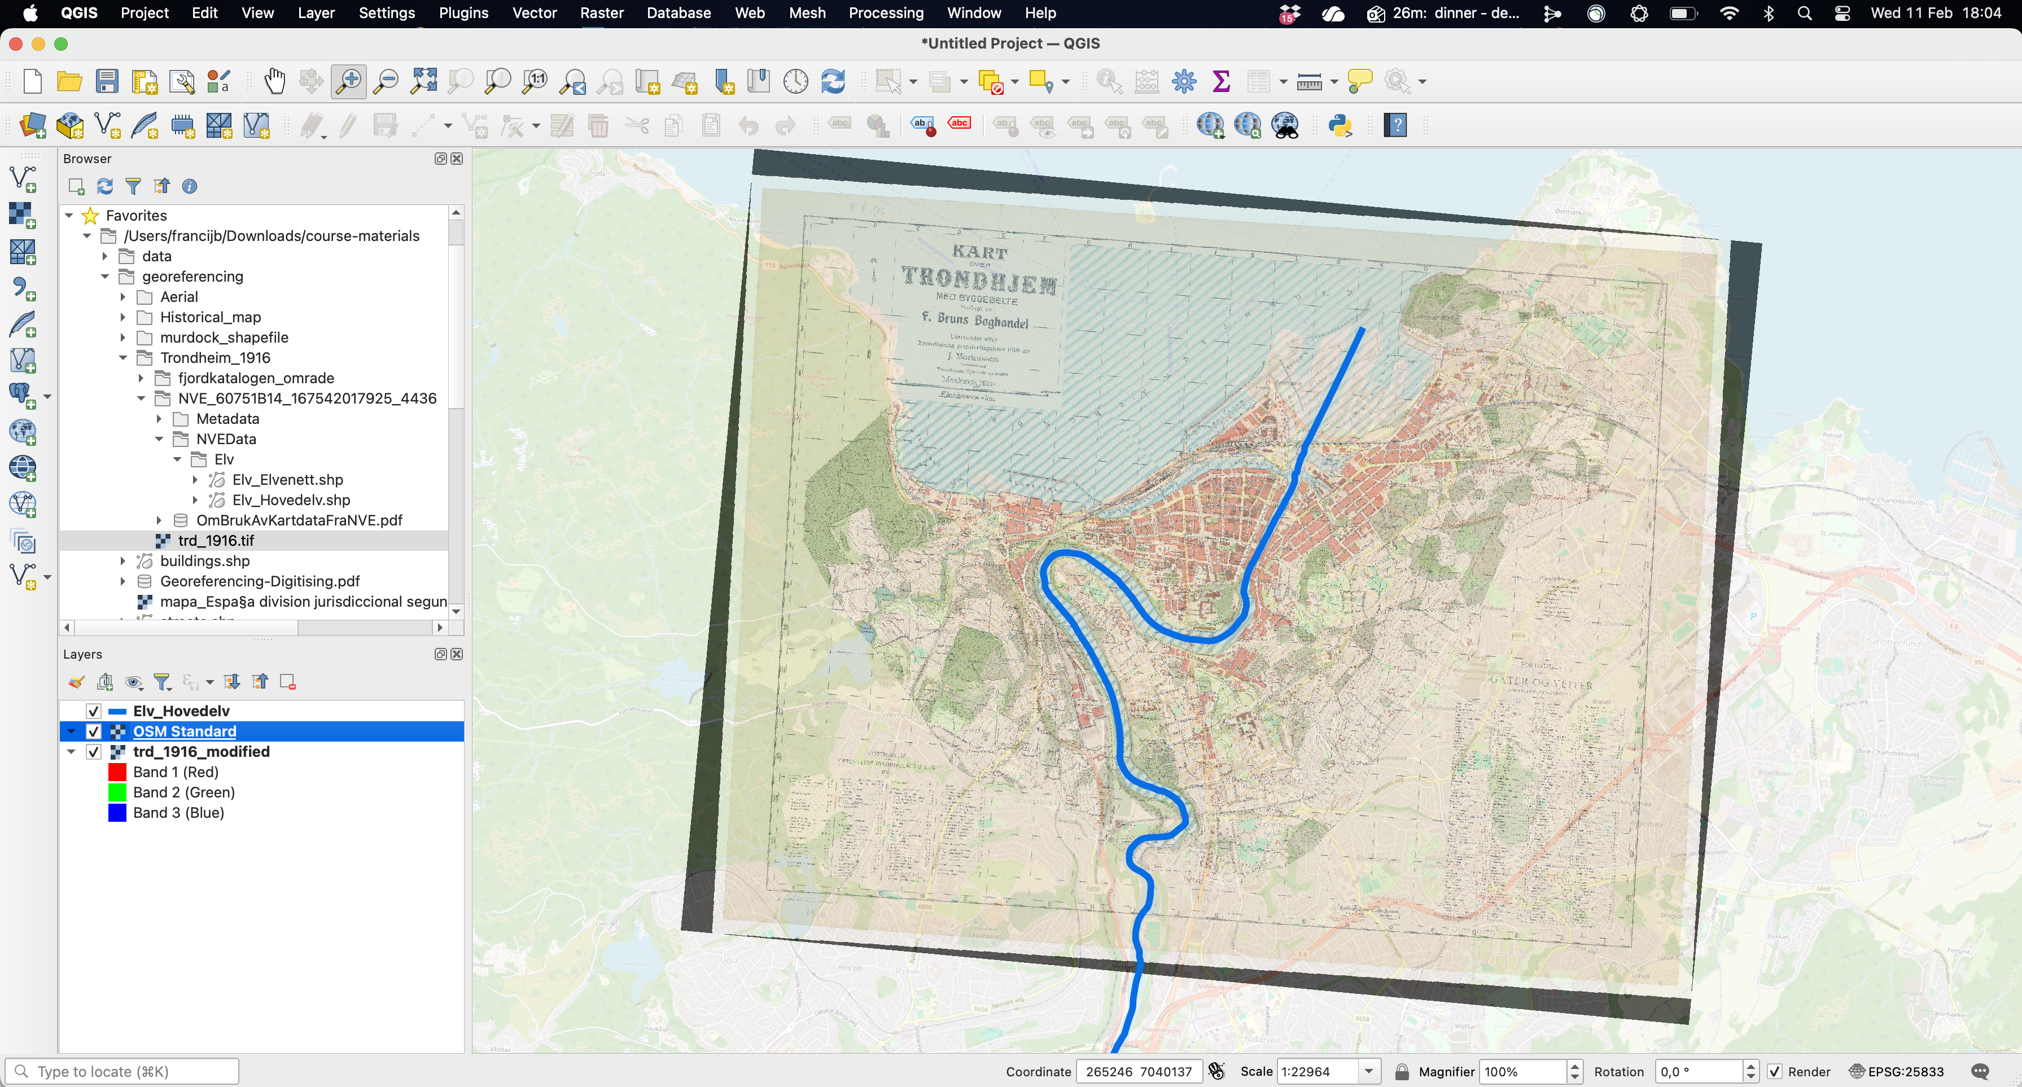Collapse the trd_1916_modified layer bands
Screen dimensions: 2022x1087
pos(72,752)
